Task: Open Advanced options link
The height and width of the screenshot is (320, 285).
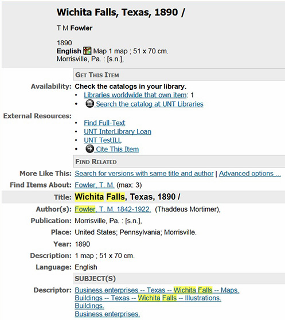Action: (249, 173)
